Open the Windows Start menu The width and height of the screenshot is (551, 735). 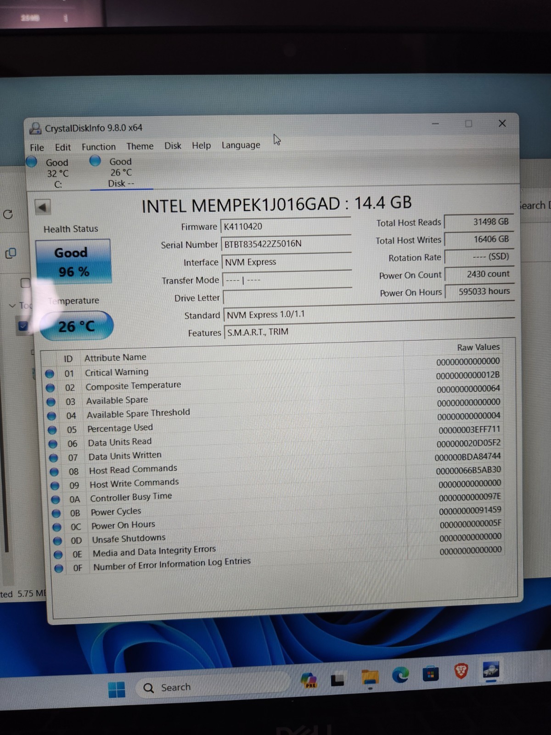point(117,689)
